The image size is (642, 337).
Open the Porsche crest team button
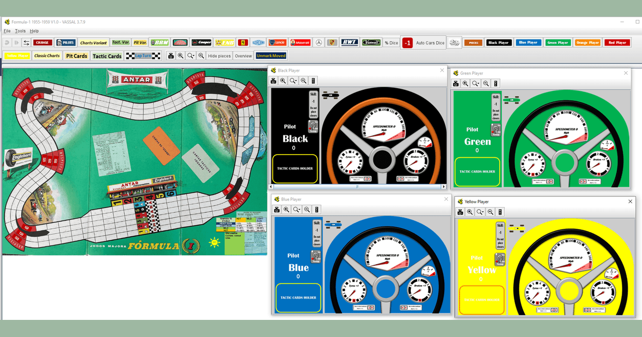(x=332, y=42)
